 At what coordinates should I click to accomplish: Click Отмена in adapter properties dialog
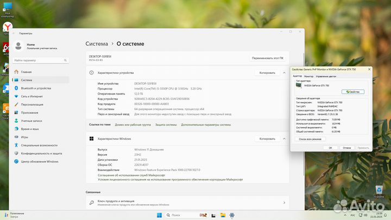click(346, 148)
